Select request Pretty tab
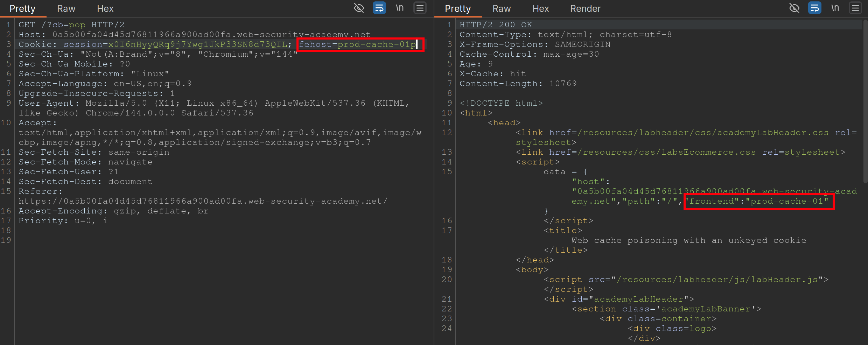This screenshot has height=345, width=868. pos(22,9)
